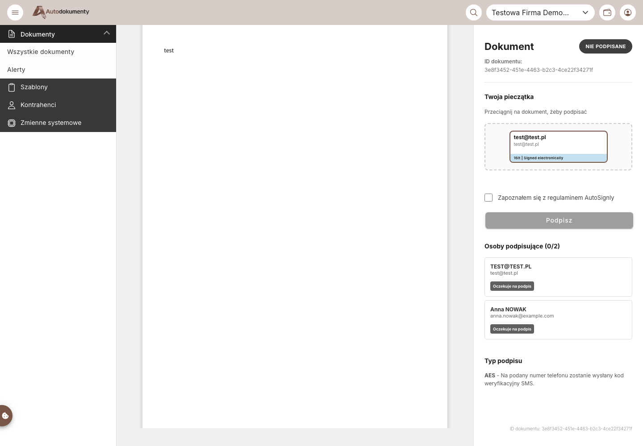Click the Autodokumenty logo
The image size is (643, 446).
[61, 12]
